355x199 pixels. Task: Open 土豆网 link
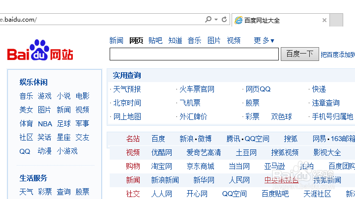pos(246,153)
